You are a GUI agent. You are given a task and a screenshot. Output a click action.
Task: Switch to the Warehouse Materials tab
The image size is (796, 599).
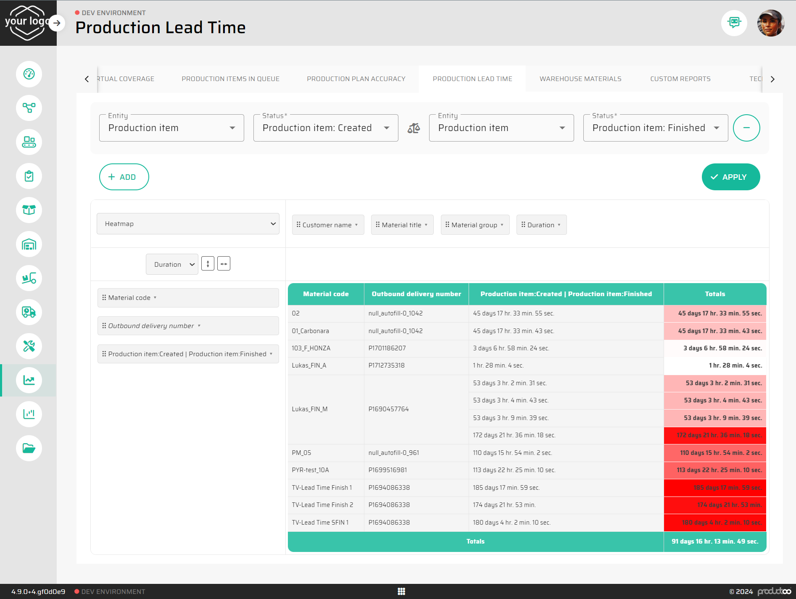pos(580,79)
